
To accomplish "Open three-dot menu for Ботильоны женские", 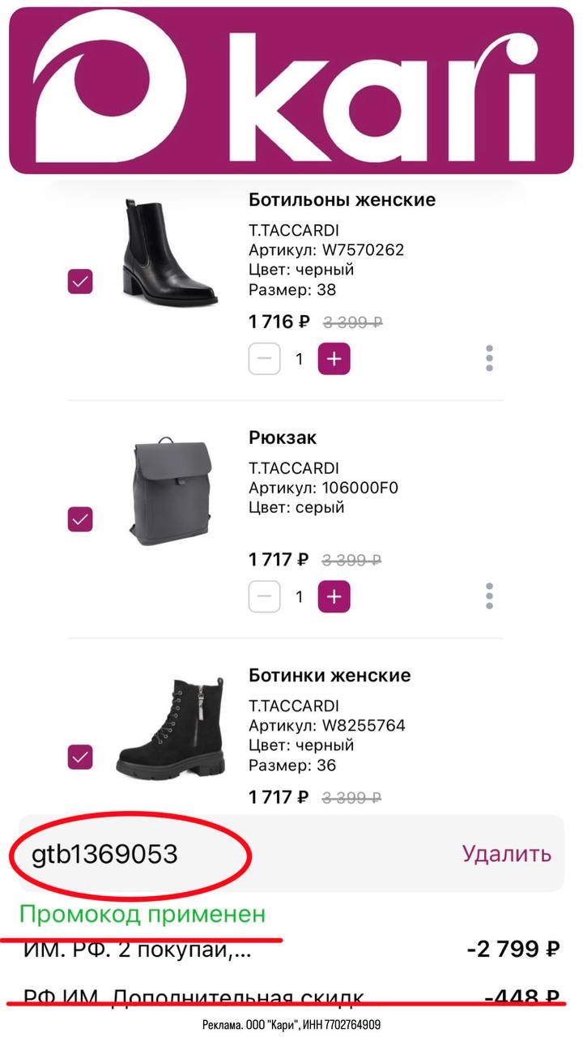I will (489, 358).
